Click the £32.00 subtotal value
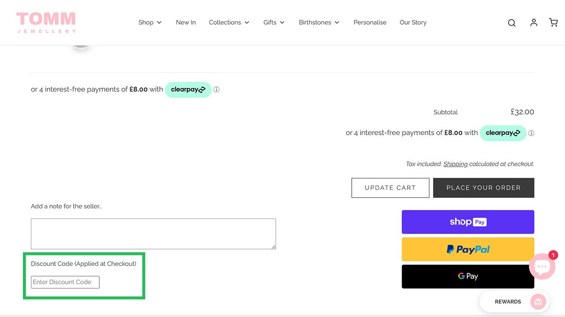The width and height of the screenshot is (565, 317). [522, 112]
